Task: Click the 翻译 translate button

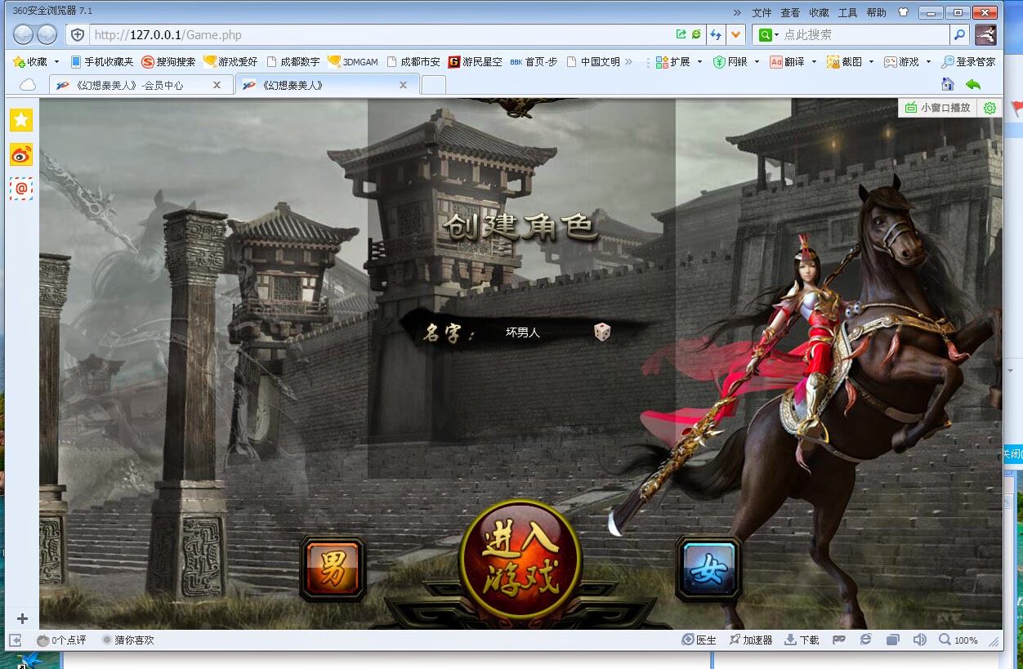Action: tap(788, 61)
